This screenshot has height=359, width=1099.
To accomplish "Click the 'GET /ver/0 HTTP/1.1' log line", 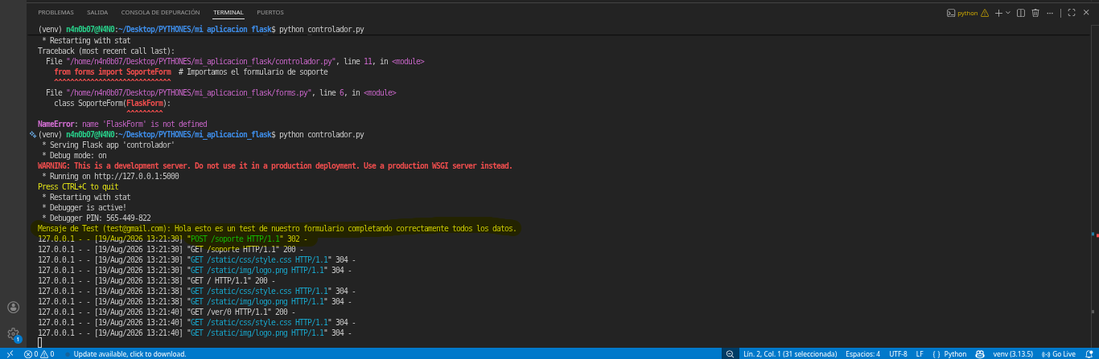I will pyautogui.click(x=167, y=312).
